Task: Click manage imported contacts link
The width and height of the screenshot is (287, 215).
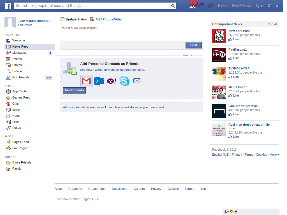Action: point(126,70)
